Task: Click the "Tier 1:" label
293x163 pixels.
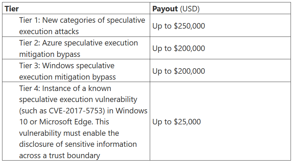Action: (30, 20)
